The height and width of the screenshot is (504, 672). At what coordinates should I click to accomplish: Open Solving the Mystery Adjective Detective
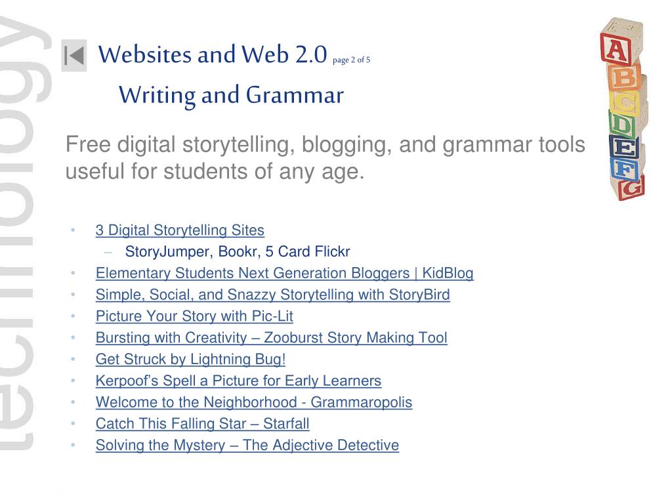point(247,445)
